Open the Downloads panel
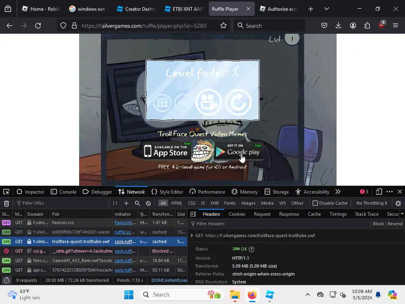The height and width of the screenshot is (304, 405). pyautogui.click(x=339, y=25)
